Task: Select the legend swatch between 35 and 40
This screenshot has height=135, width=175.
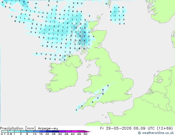Action: [68, 131]
